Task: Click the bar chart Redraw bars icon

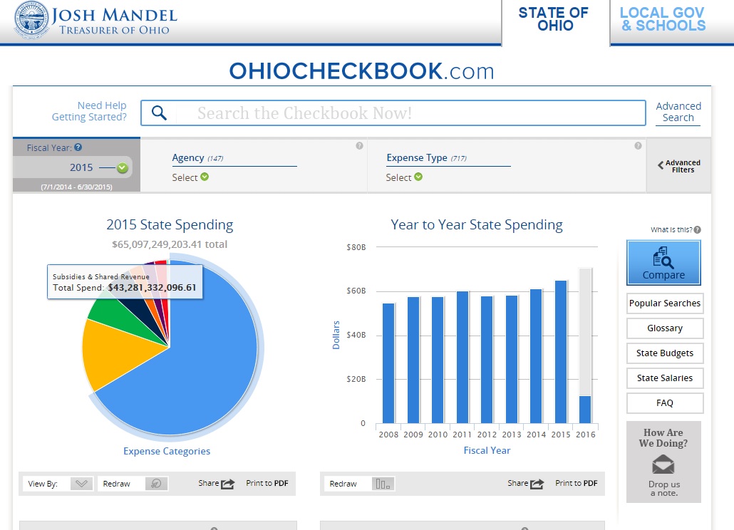Action: [x=383, y=484]
